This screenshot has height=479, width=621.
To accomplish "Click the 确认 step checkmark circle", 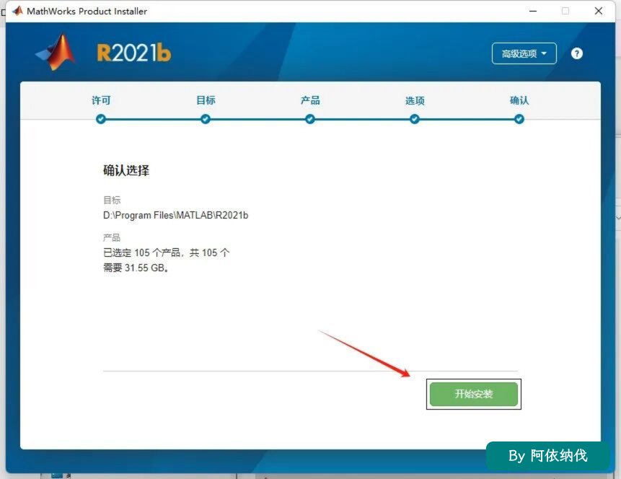I will pyautogui.click(x=519, y=119).
